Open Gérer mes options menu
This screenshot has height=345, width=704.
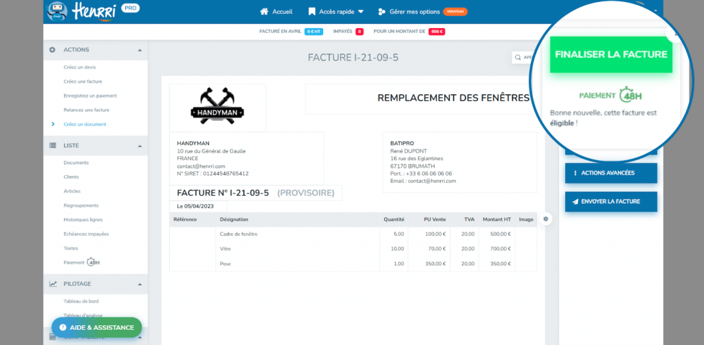[408, 12]
